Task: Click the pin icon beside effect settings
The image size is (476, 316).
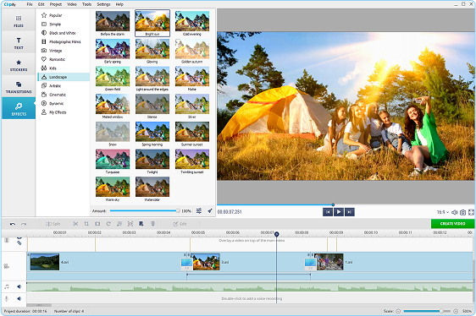Action: (210, 211)
